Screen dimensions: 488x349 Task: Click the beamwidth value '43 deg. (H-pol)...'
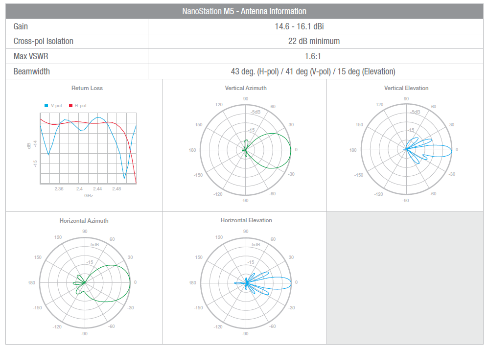(x=313, y=71)
